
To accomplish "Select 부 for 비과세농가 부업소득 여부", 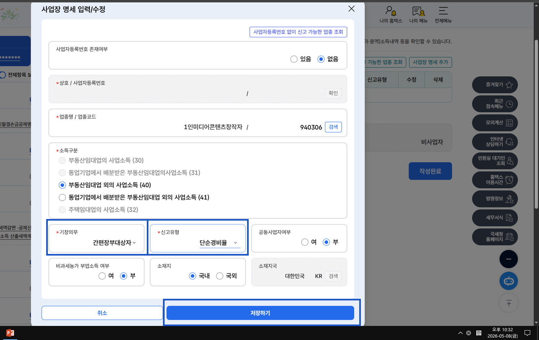I will coord(123,276).
